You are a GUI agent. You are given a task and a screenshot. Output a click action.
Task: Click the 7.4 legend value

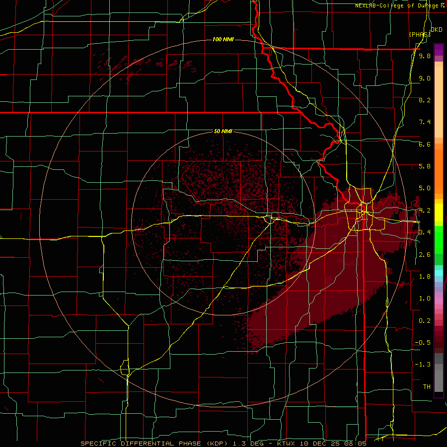click(425, 122)
